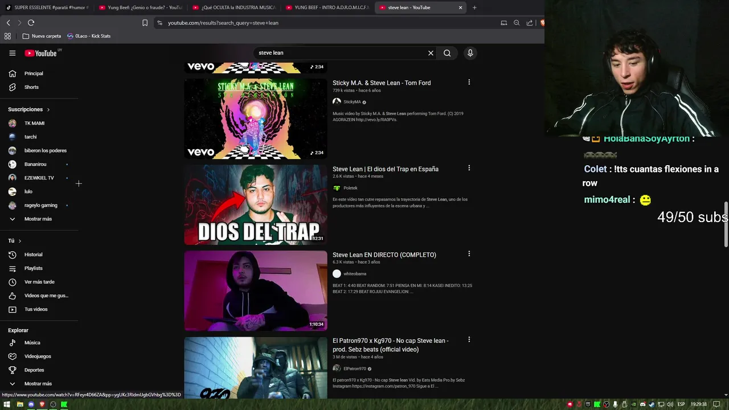
Task: Open Ver más tarde list
Action: 39,282
